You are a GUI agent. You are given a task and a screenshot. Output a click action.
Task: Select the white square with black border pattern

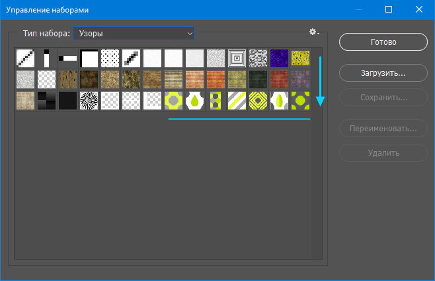pyautogui.click(x=89, y=59)
